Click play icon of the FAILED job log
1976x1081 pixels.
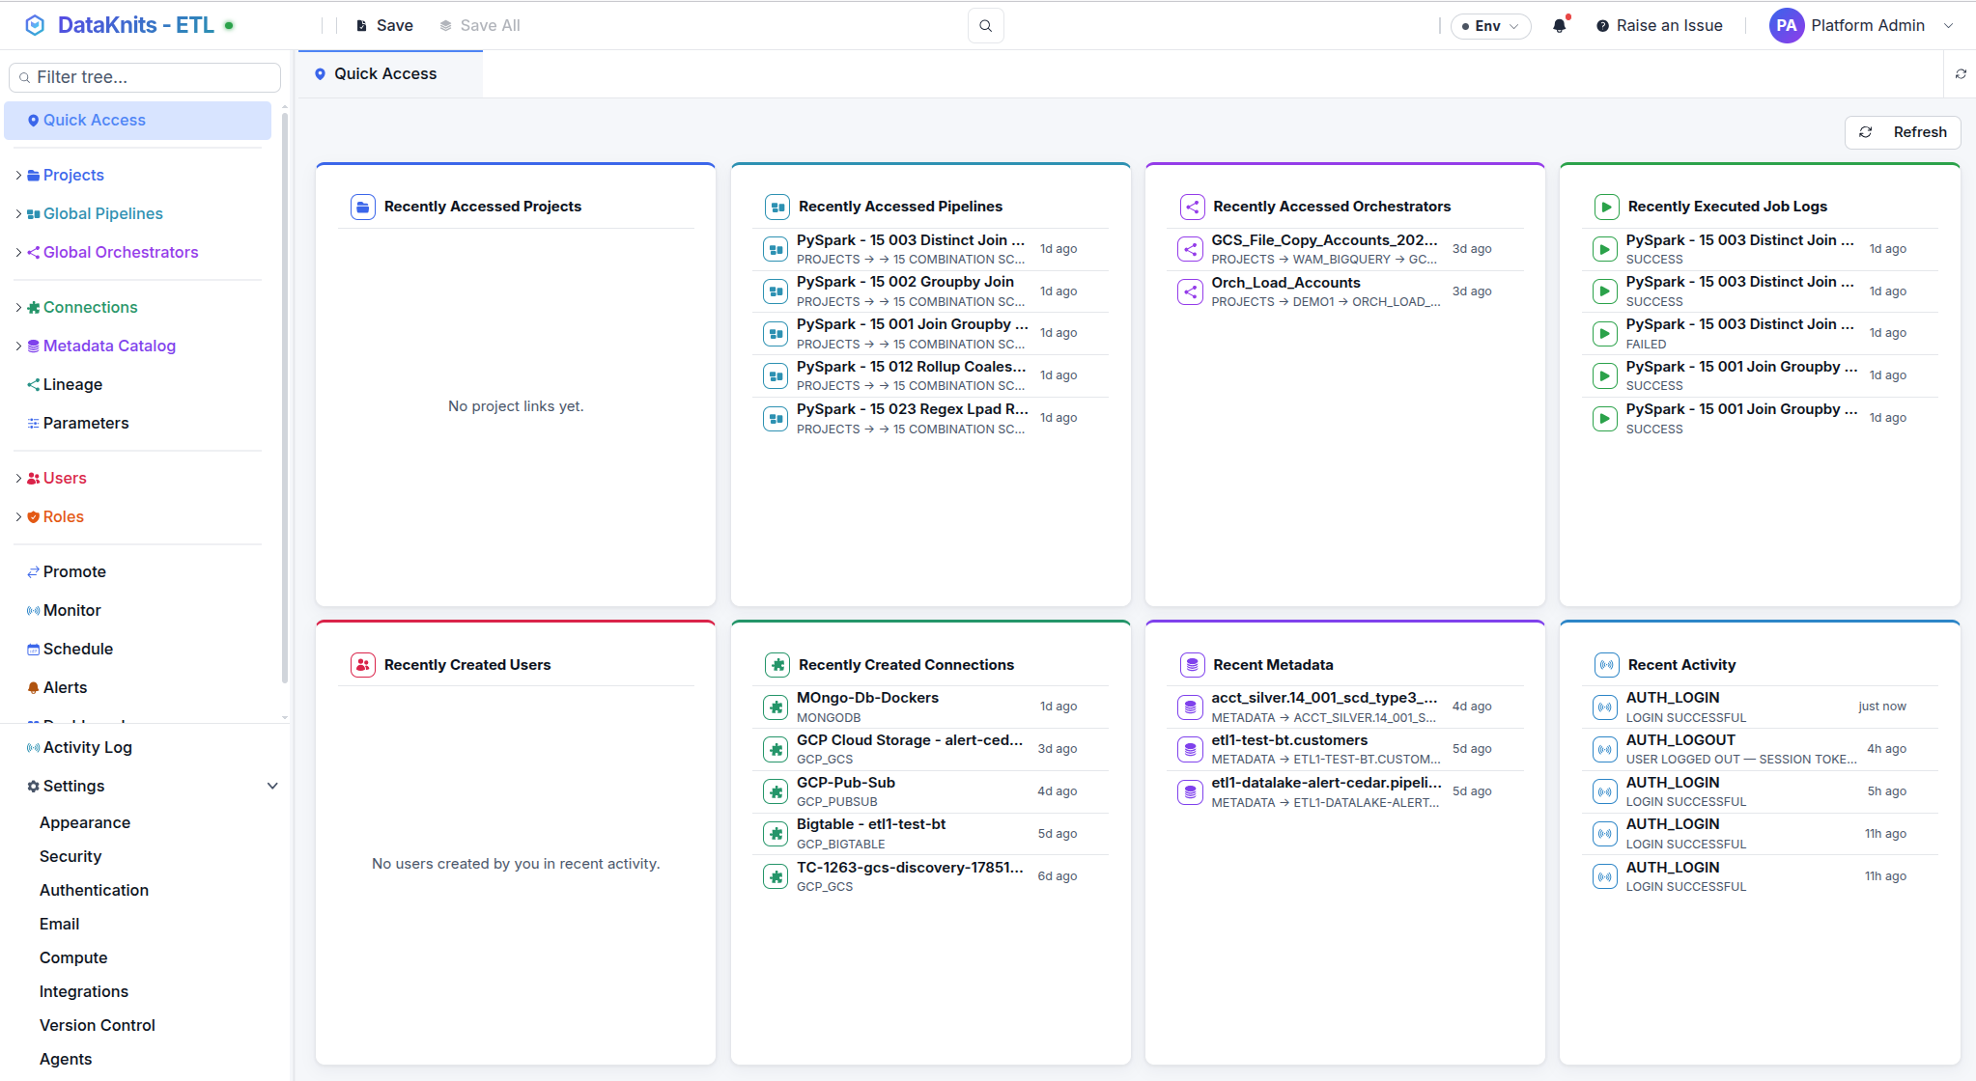coord(1604,334)
